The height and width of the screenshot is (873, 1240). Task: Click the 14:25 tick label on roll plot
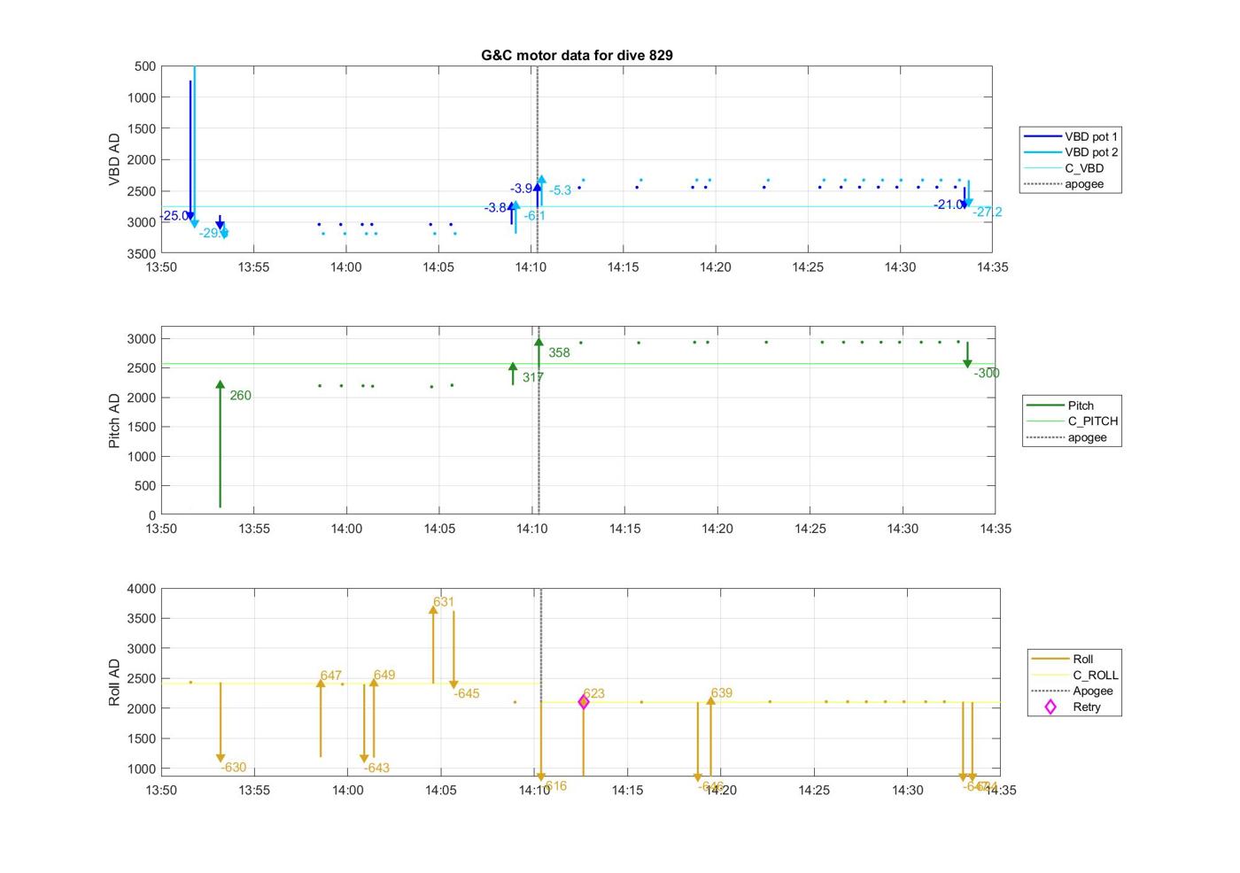(814, 790)
